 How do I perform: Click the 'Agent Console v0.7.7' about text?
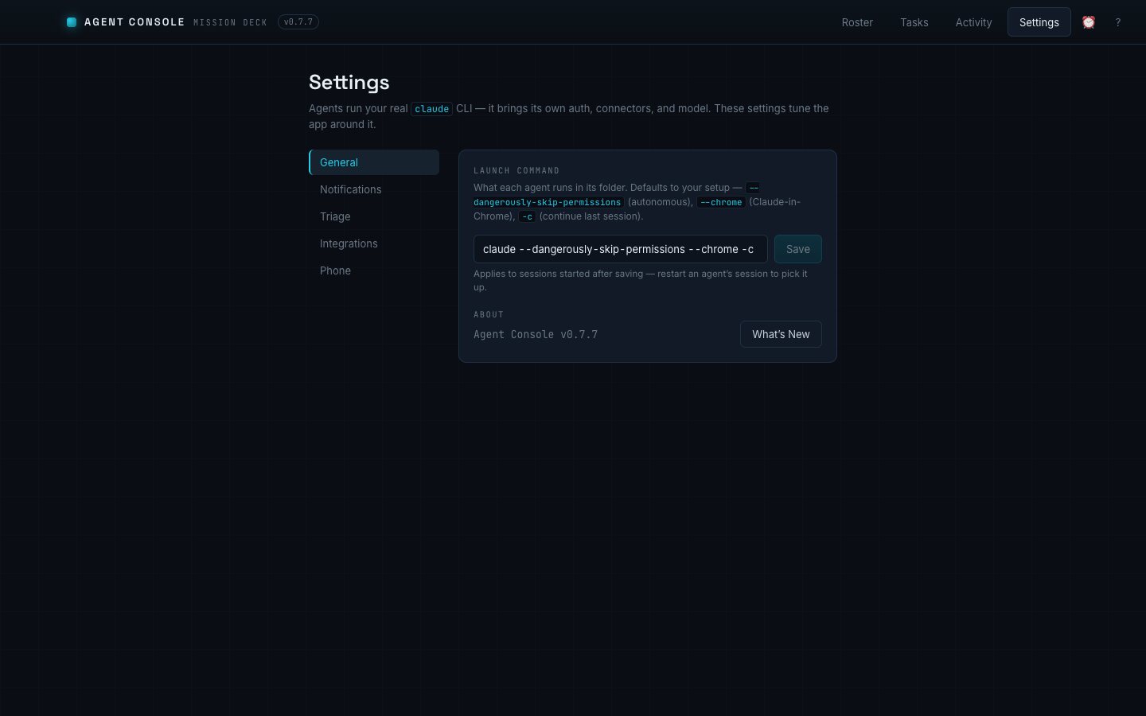pos(536,334)
